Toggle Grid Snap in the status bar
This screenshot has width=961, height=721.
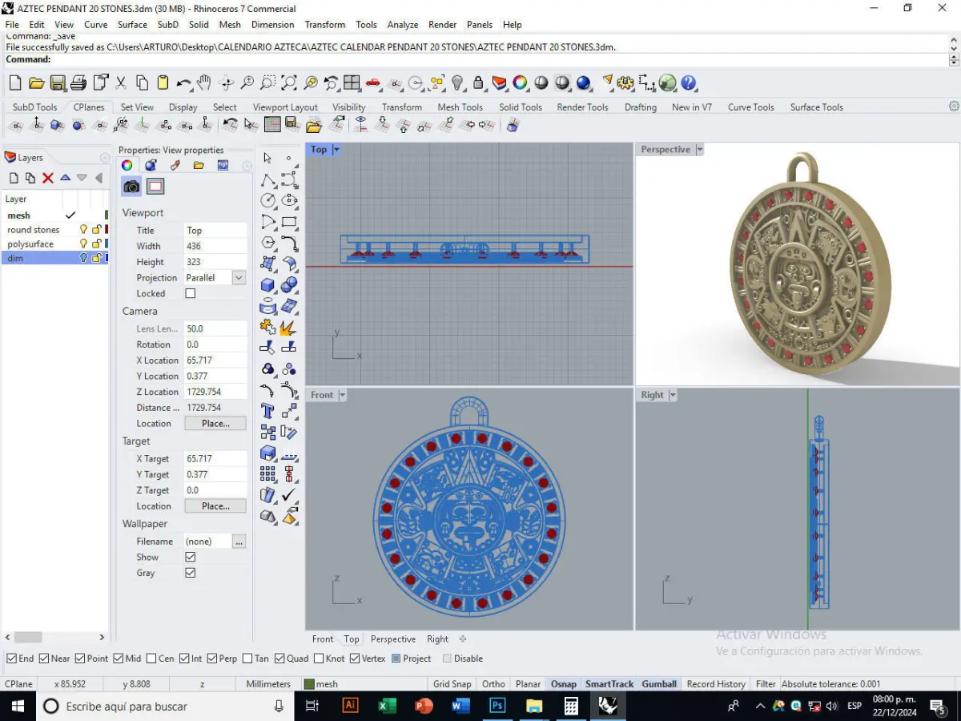coord(452,684)
